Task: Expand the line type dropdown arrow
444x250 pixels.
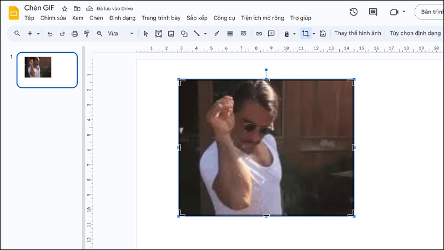Action: [x=205, y=34]
